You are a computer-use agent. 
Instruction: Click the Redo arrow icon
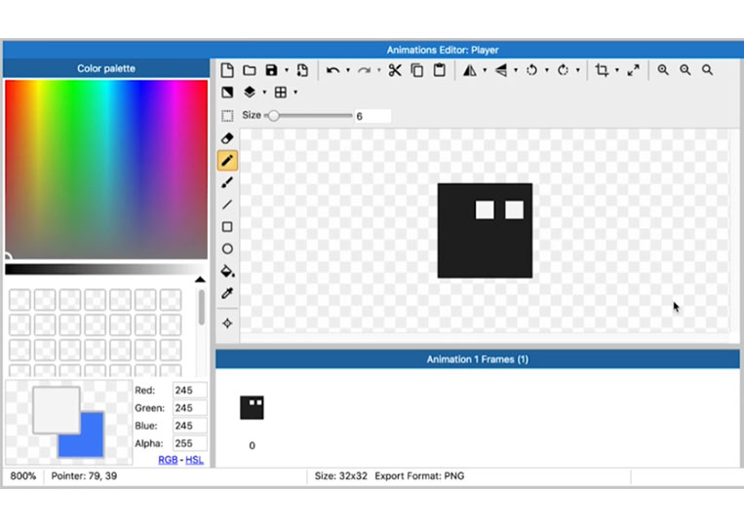[364, 70]
